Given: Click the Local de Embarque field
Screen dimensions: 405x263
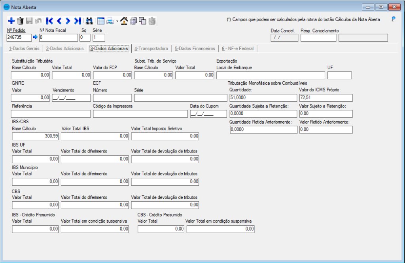Looking at the screenshot, I should pyautogui.click(x=270, y=75).
